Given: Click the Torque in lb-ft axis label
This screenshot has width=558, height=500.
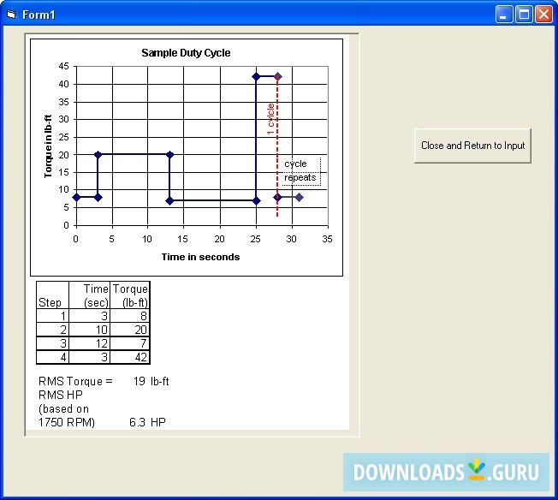Looking at the screenshot, I should click(x=48, y=146).
